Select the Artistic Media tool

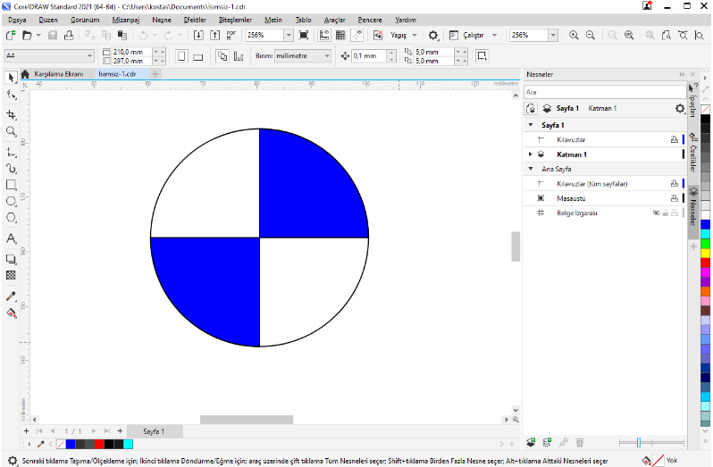11,169
